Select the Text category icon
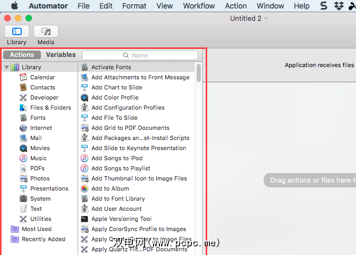Screen dimensions: 356x255 coord(23,209)
